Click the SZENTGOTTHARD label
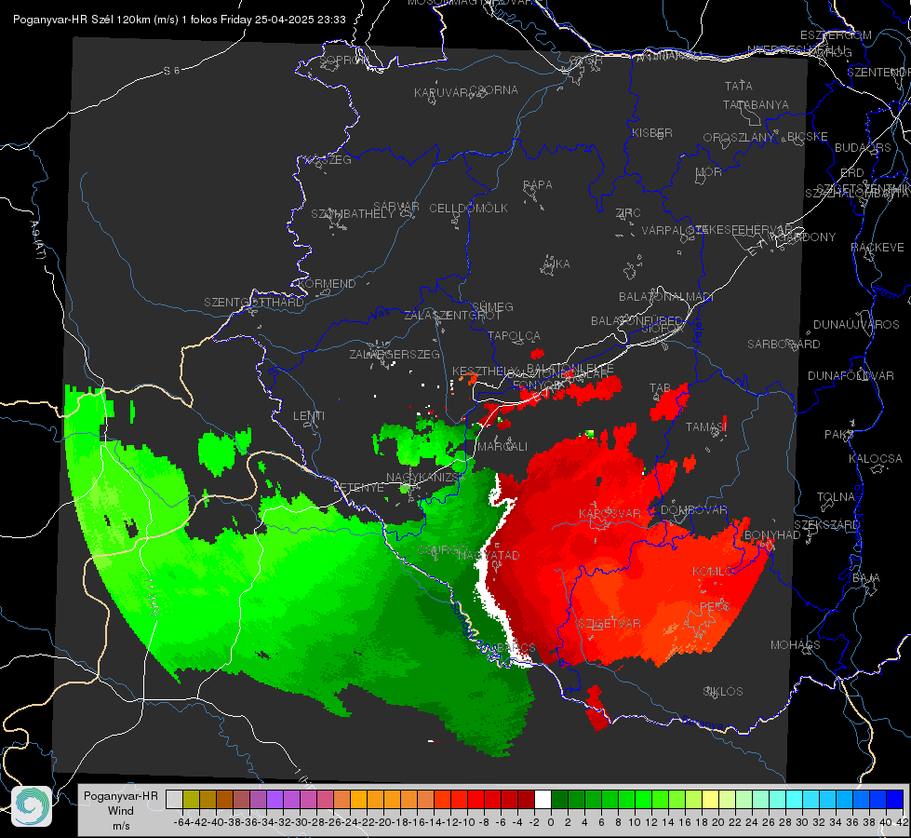 254,303
